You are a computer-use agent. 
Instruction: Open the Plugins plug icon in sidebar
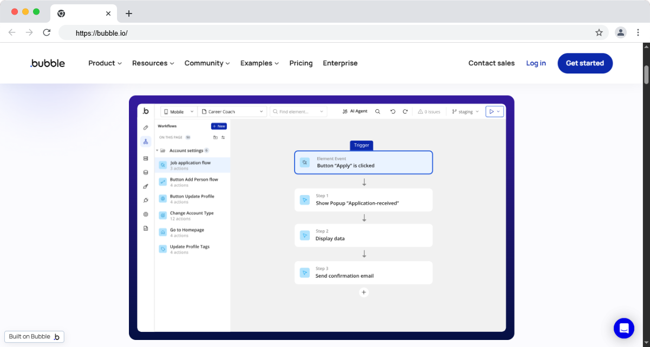point(146,201)
